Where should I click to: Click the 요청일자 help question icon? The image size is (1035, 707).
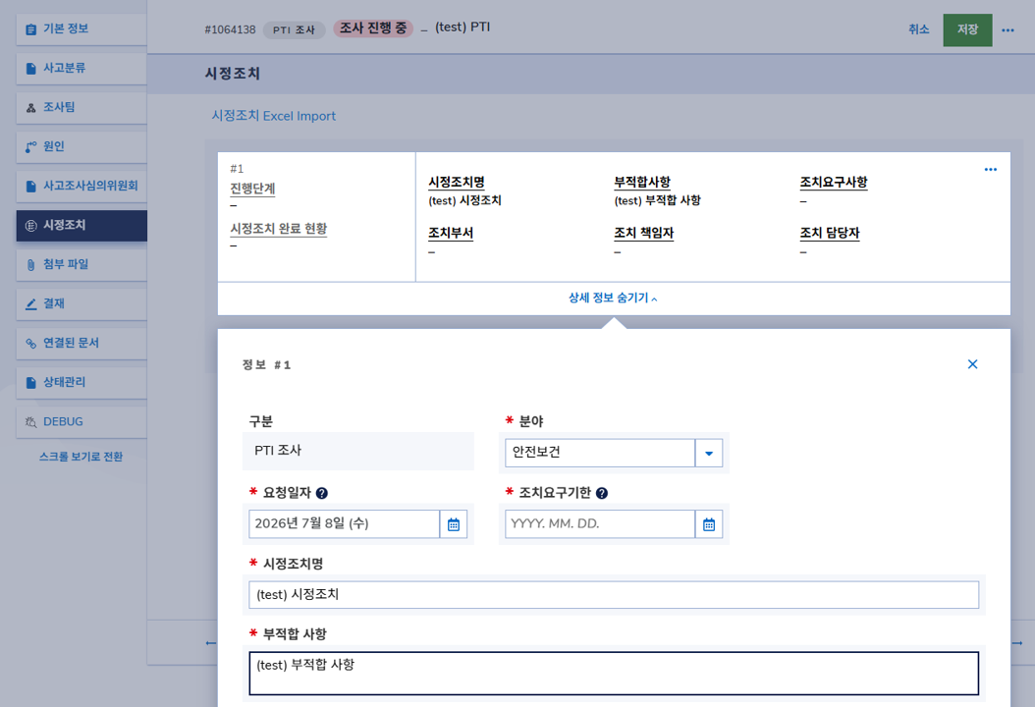[x=321, y=493]
